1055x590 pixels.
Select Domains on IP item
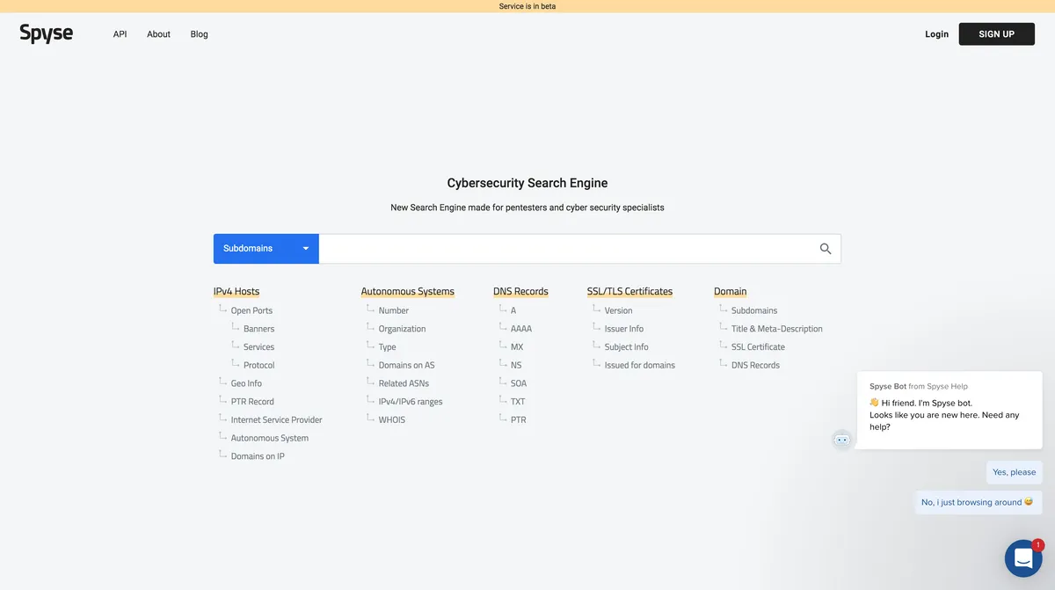(x=258, y=456)
